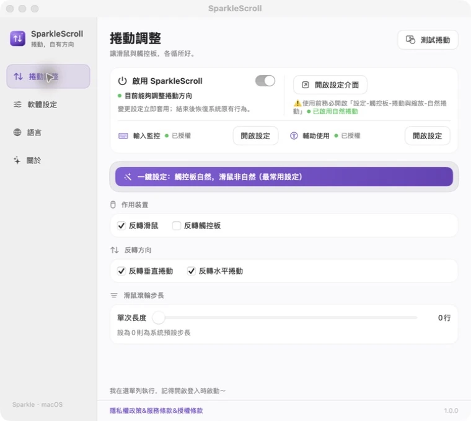Image resolution: width=471 pixels, height=421 pixels.
Task: Open the 捲動調整 sidebar section
Action: pos(48,76)
